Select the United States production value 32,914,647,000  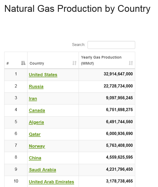118,74
